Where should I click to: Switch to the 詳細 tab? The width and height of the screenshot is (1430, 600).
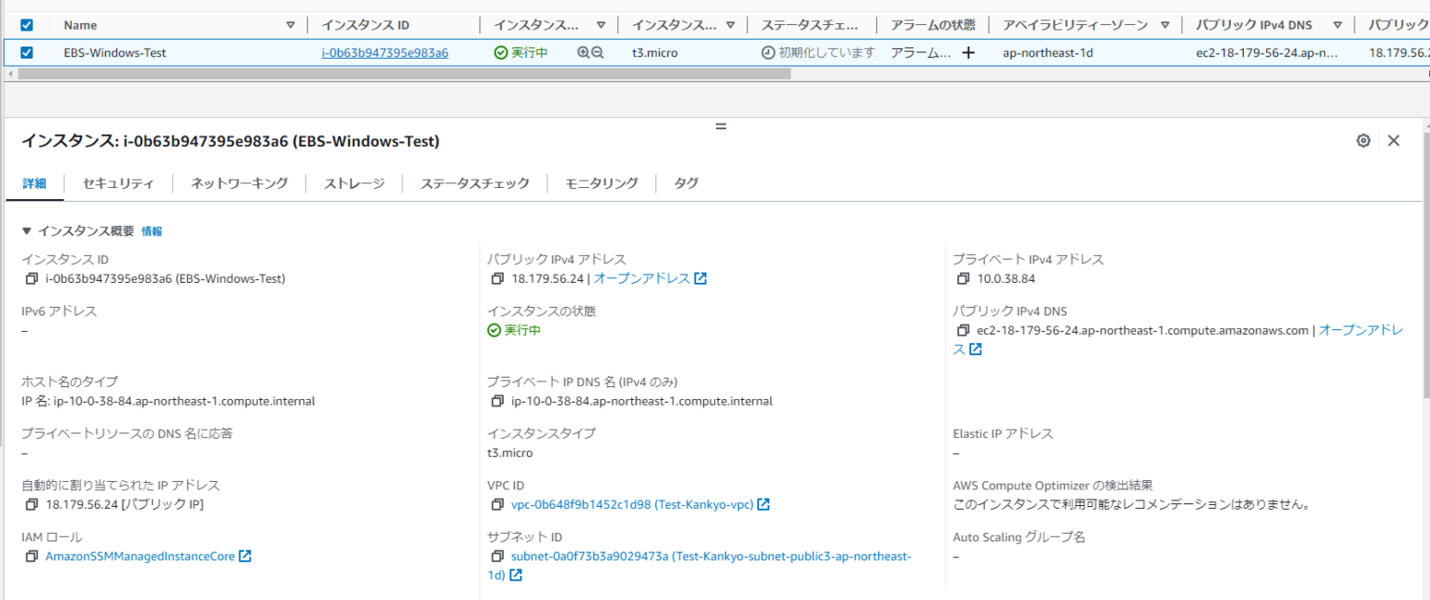tap(34, 183)
